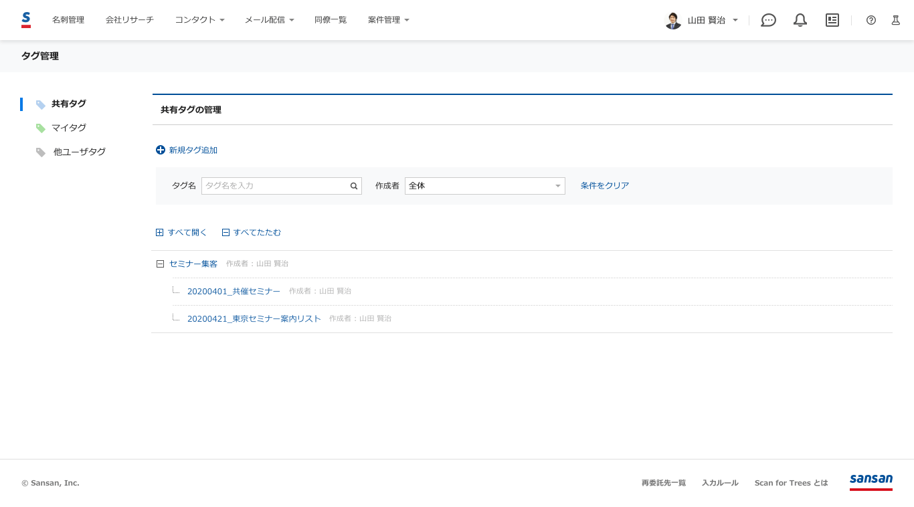Open tag 20200401_共催セミナー
Image resolution: width=914 pixels, height=507 pixels.
(x=234, y=292)
